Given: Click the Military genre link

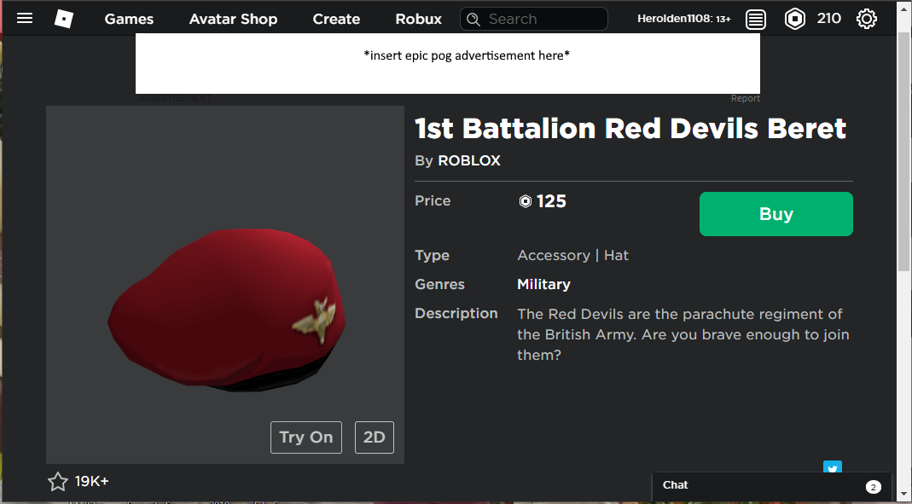Looking at the screenshot, I should [x=543, y=284].
